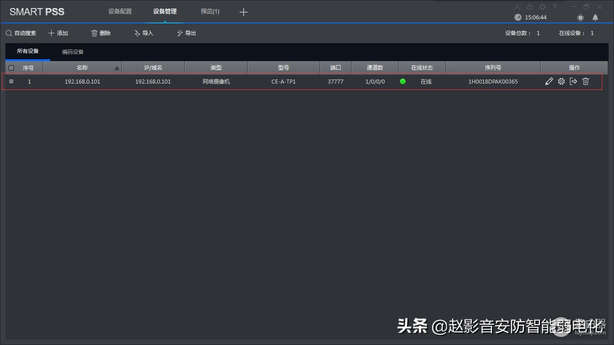Add a new tab with plus icon
Screen dimensions: 614x345
(244, 12)
